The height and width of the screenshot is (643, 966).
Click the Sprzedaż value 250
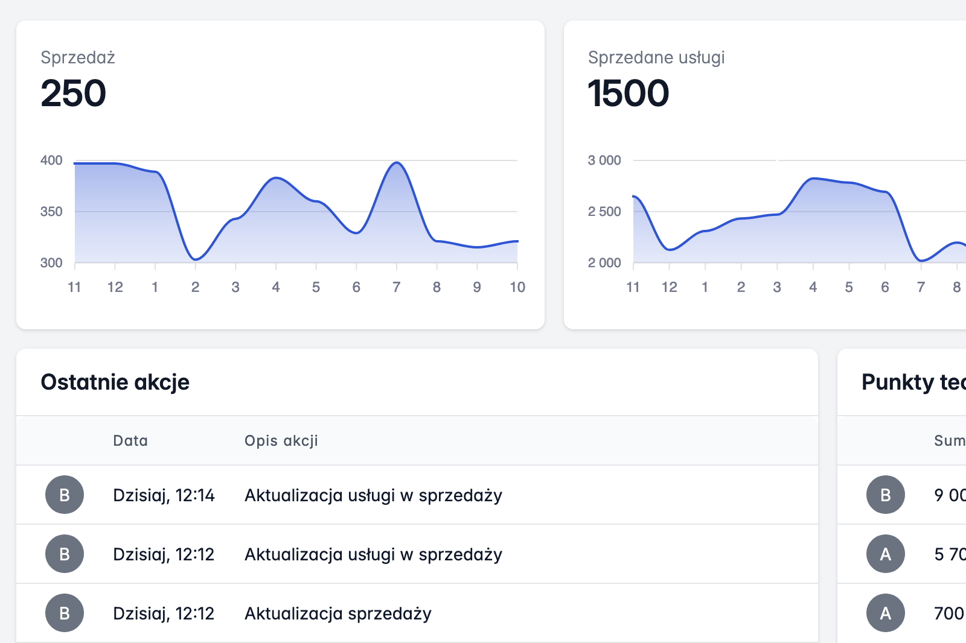pyautogui.click(x=73, y=93)
